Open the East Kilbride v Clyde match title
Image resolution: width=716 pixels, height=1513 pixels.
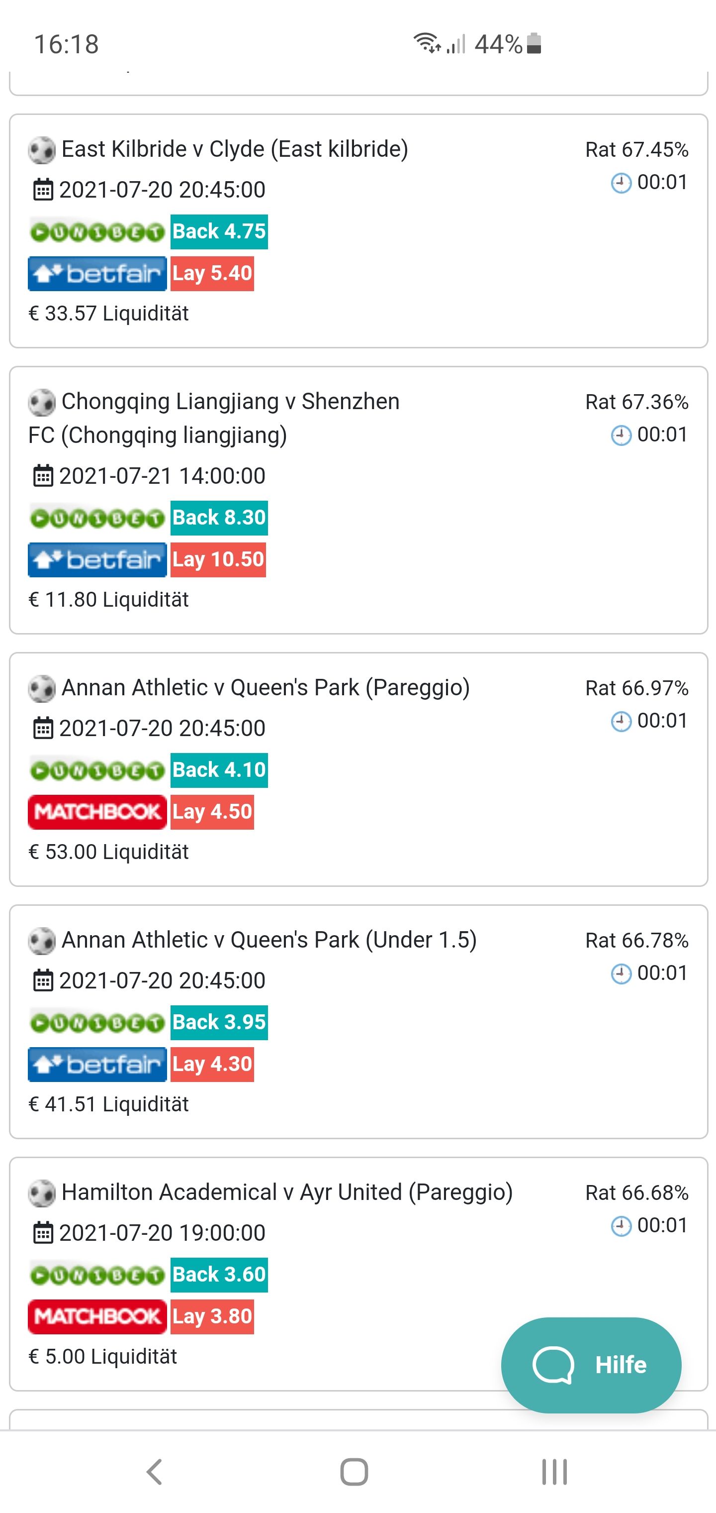point(235,149)
